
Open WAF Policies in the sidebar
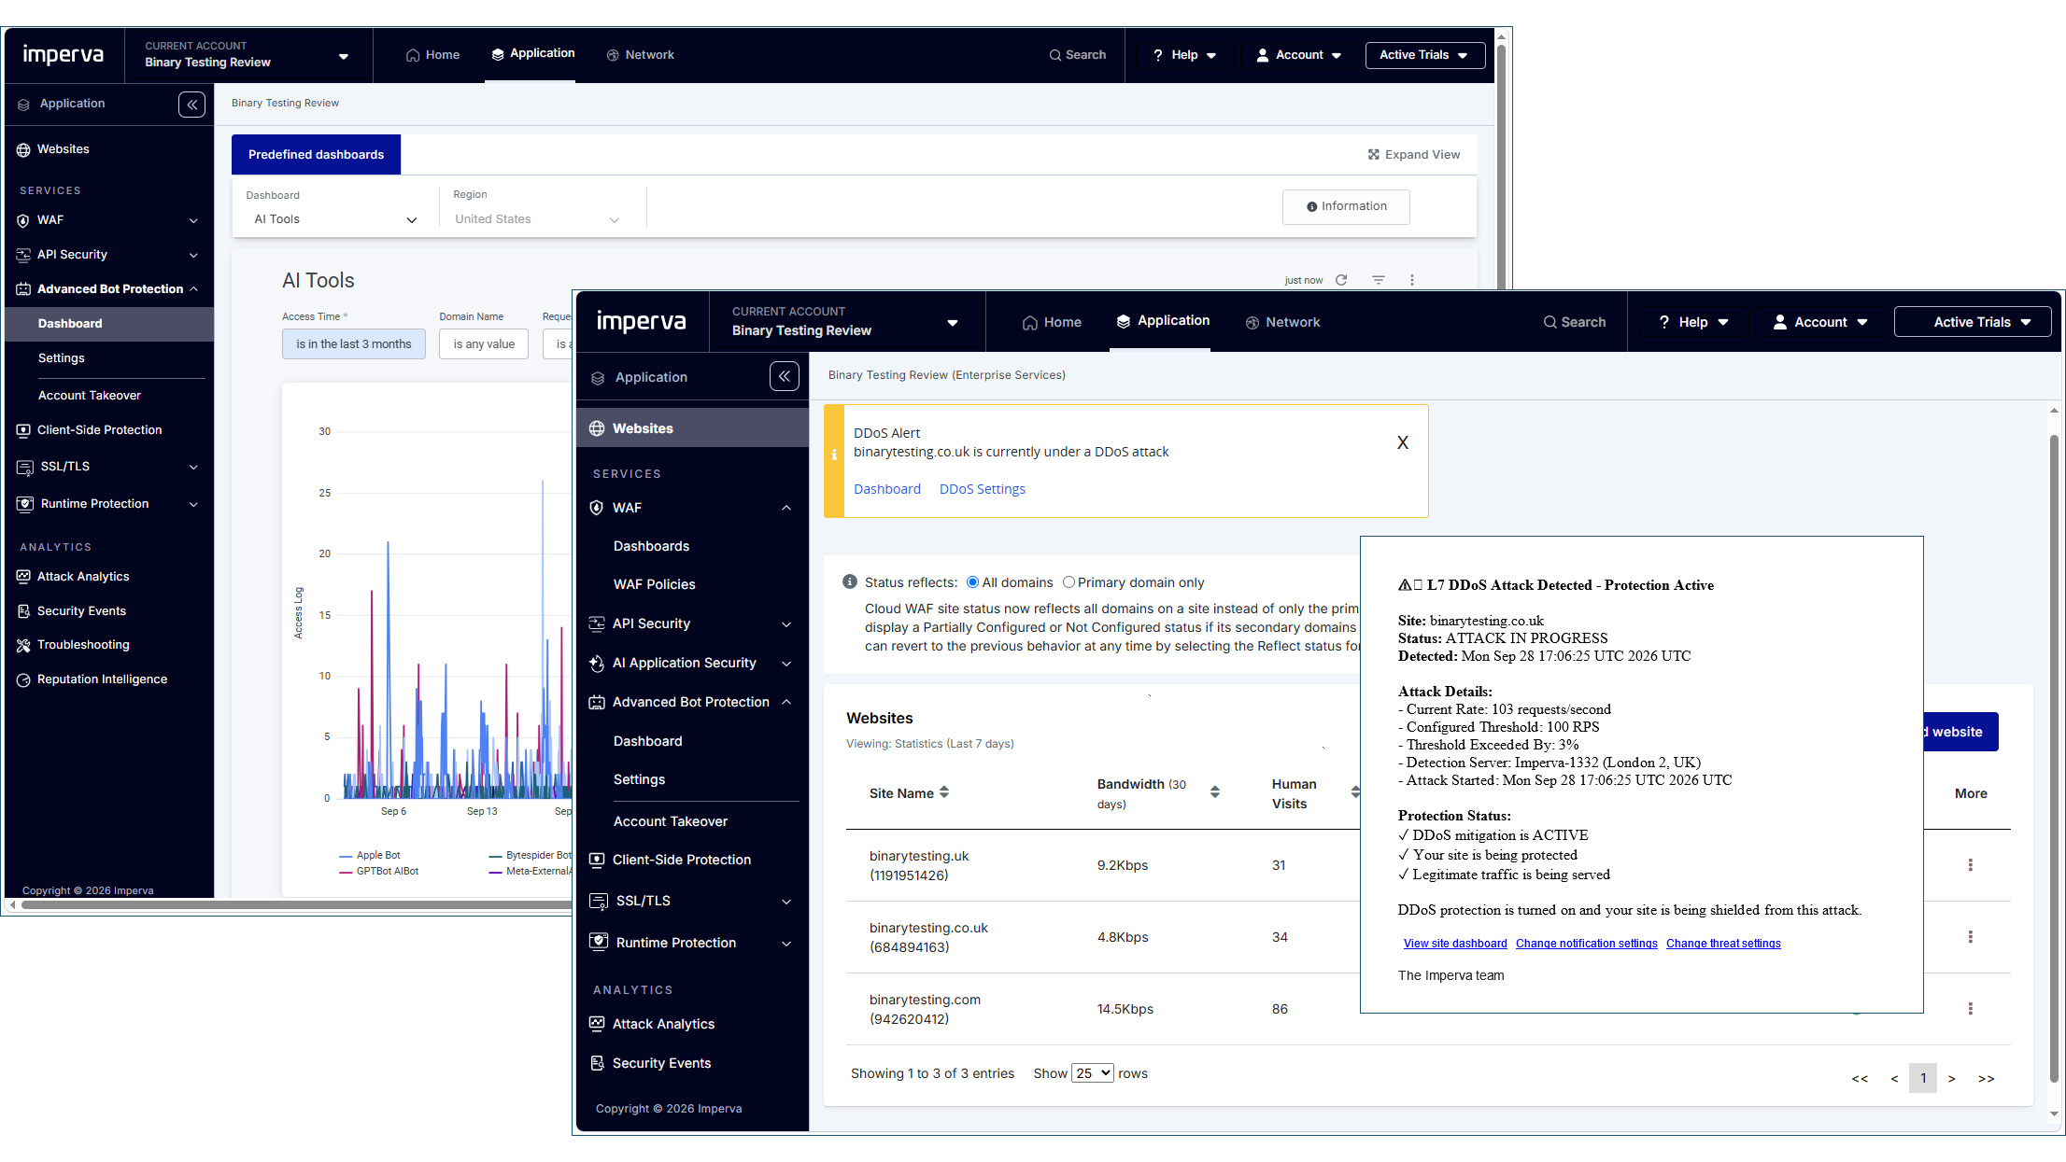click(654, 584)
